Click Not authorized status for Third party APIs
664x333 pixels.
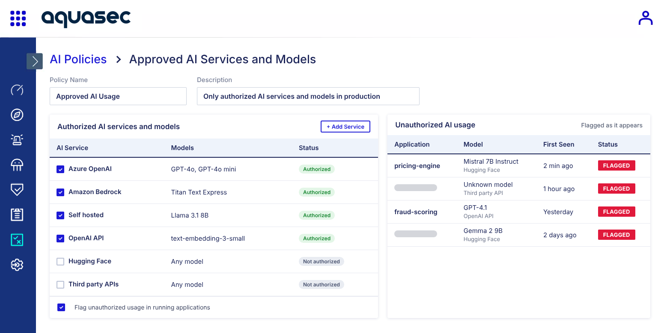[322, 285]
